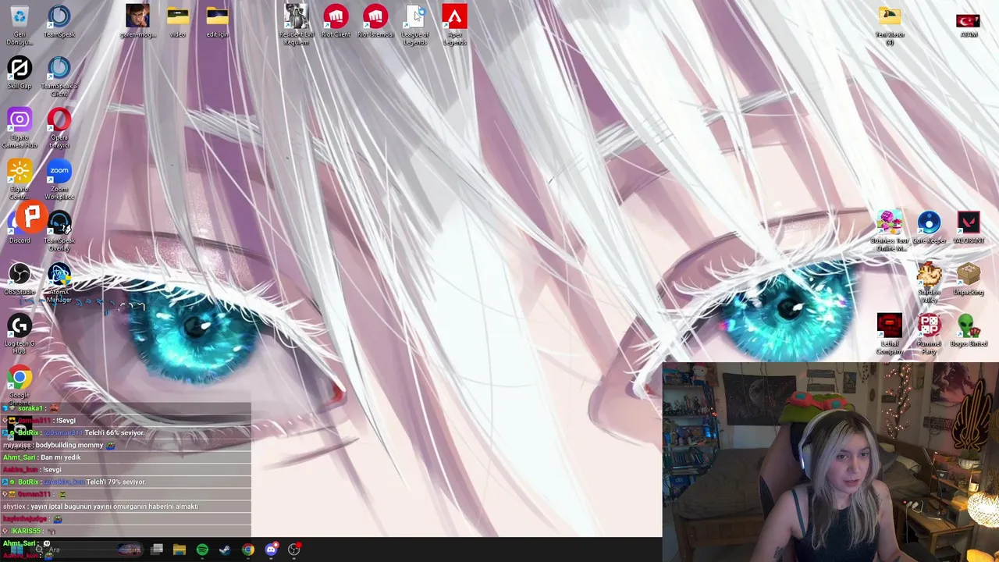
Task: Select the League of Legends file icon
Action: [x=415, y=25]
